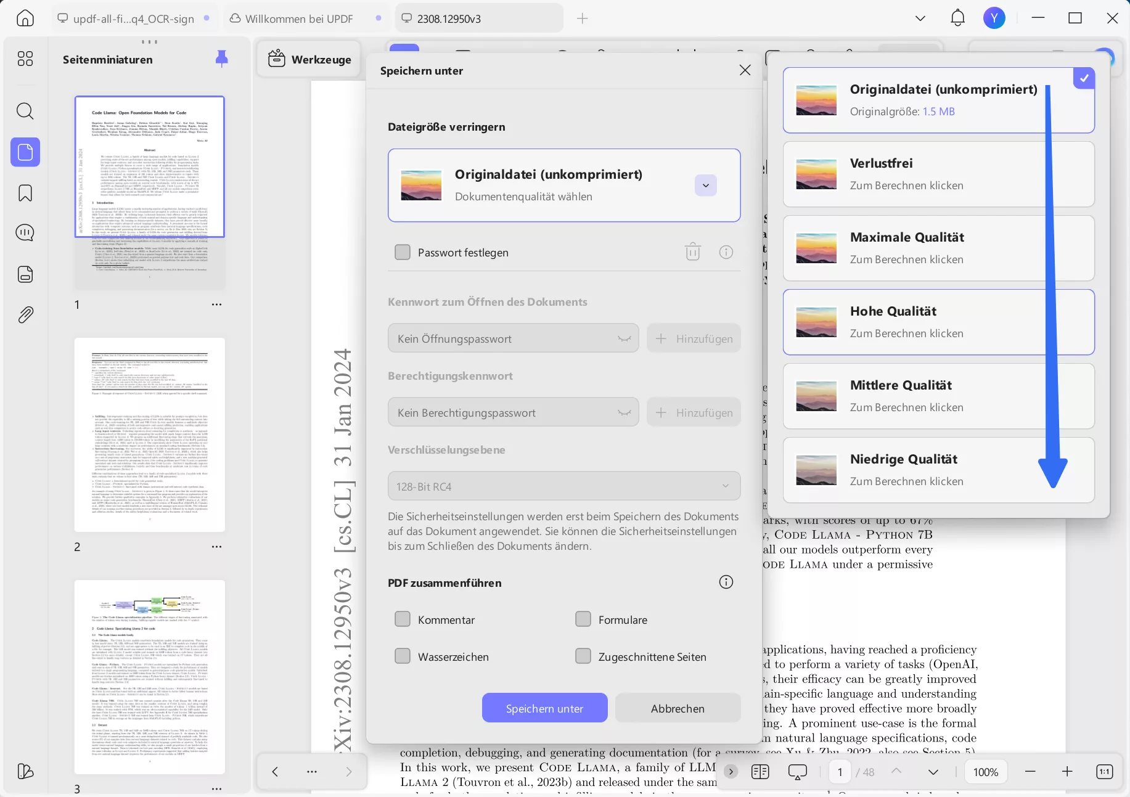Open the tab list dropdown chevron

coord(920,18)
